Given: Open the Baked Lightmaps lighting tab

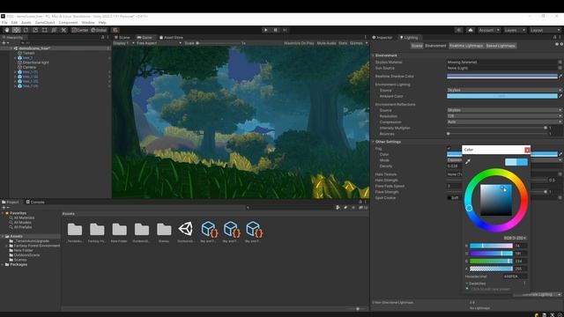Looking at the screenshot, I should (501, 46).
